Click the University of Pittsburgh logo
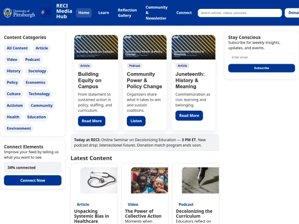The width and height of the screenshot is (299, 224). coord(19,13)
